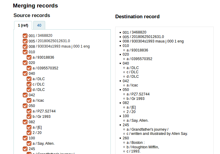Click destination tag 100
The image size is (220, 154).
126,116
